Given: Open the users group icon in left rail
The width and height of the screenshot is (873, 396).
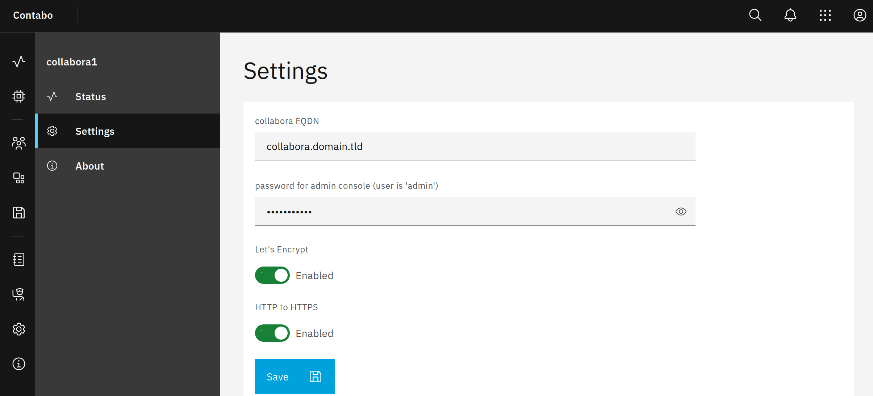Looking at the screenshot, I should [18, 143].
